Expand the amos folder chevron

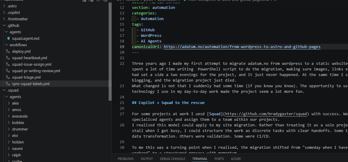[x=9, y=110]
